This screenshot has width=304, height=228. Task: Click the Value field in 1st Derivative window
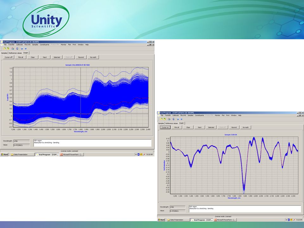click(x=178, y=211)
